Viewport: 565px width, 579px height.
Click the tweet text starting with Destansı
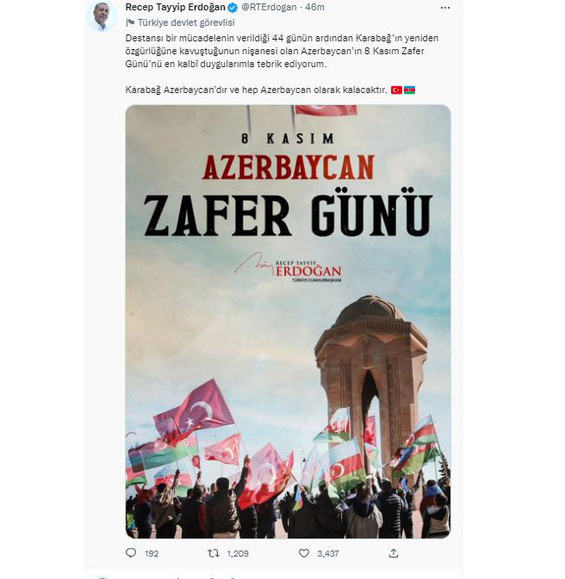[x=282, y=51]
